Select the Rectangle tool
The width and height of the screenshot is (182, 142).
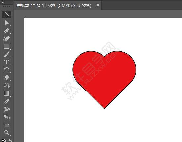pyautogui.click(x=7, y=46)
